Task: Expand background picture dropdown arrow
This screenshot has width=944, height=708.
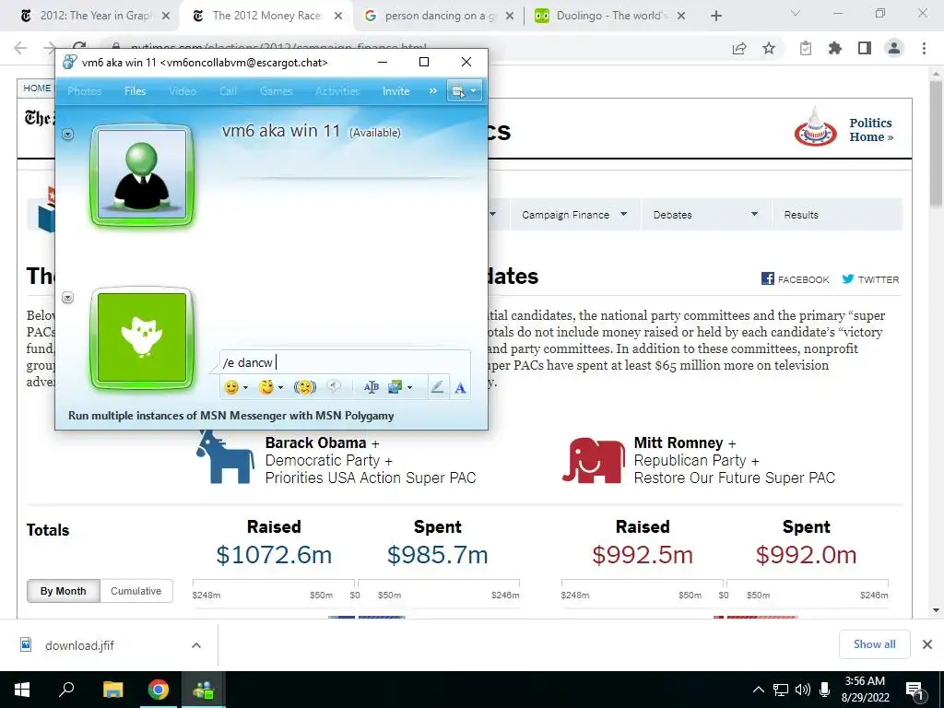Action: (410, 388)
